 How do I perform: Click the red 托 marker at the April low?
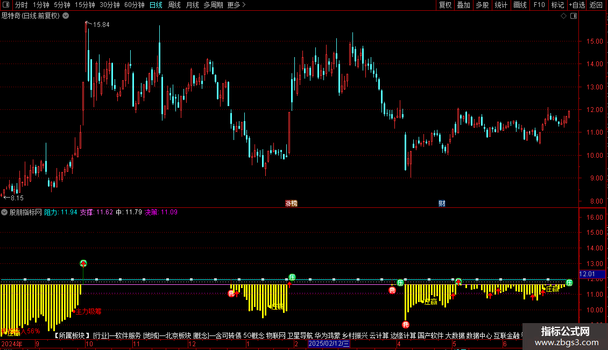pos(406,325)
